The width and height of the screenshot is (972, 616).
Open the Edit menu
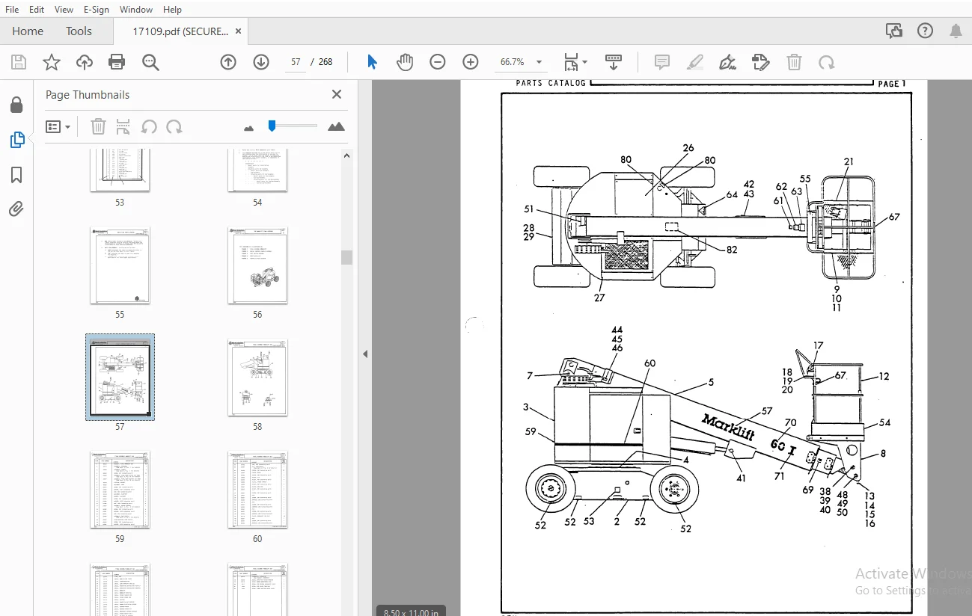coord(37,10)
